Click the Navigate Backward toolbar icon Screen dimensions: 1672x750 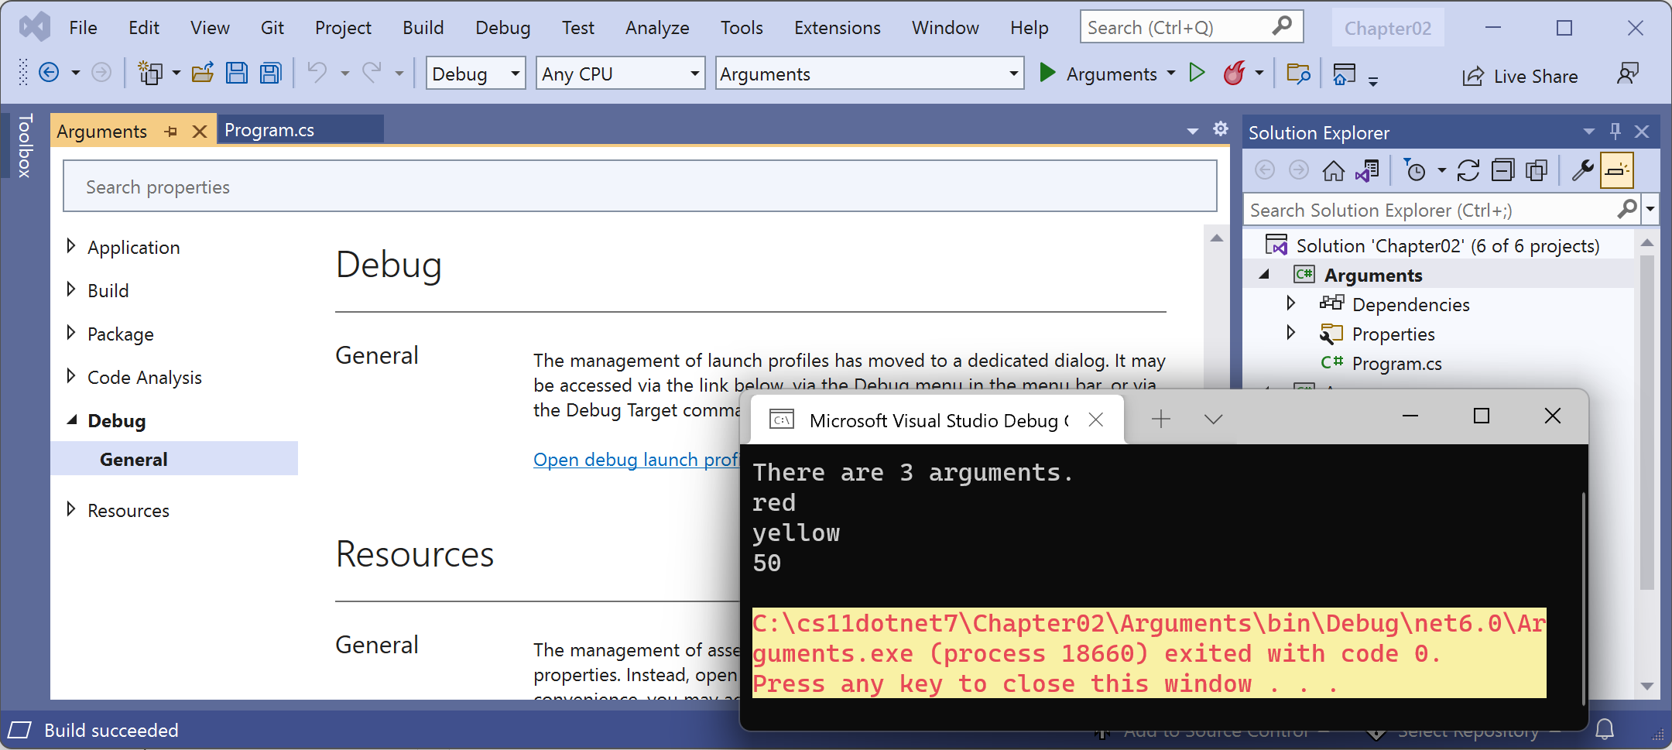(49, 74)
